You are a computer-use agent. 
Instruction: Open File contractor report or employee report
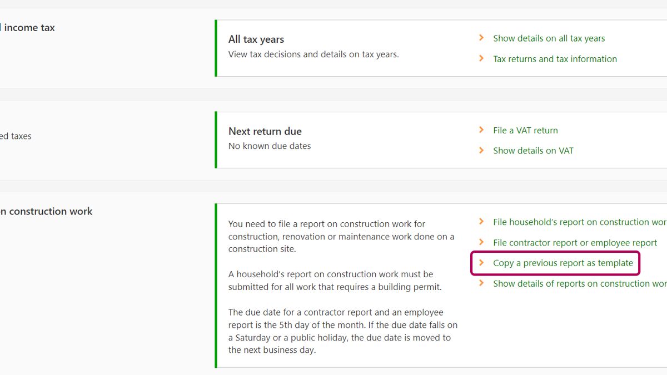(x=575, y=243)
